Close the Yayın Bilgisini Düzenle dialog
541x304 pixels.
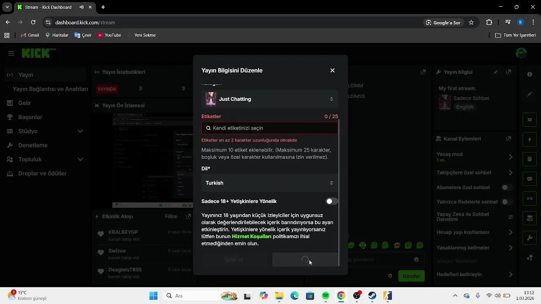(x=332, y=71)
